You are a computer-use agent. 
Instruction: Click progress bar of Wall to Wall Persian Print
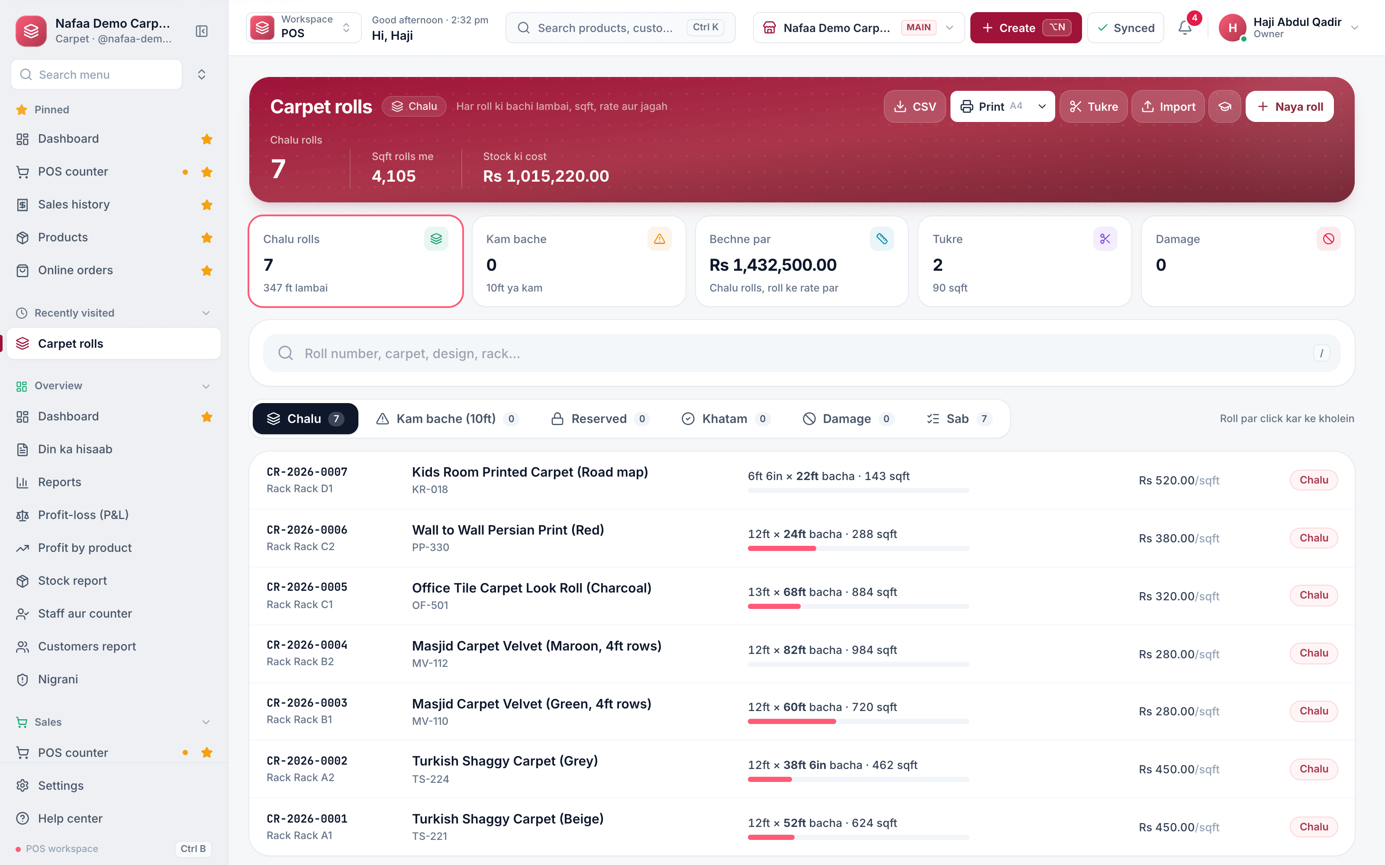(x=858, y=549)
